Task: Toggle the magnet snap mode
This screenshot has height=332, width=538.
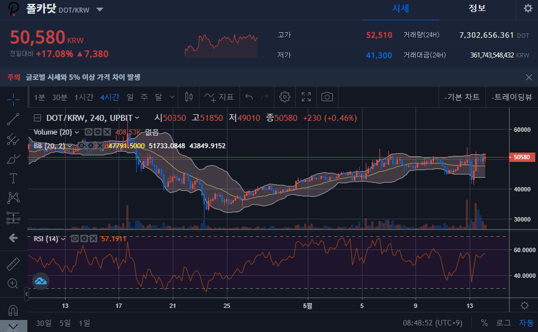Action: pyautogui.click(x=13, y=310)
